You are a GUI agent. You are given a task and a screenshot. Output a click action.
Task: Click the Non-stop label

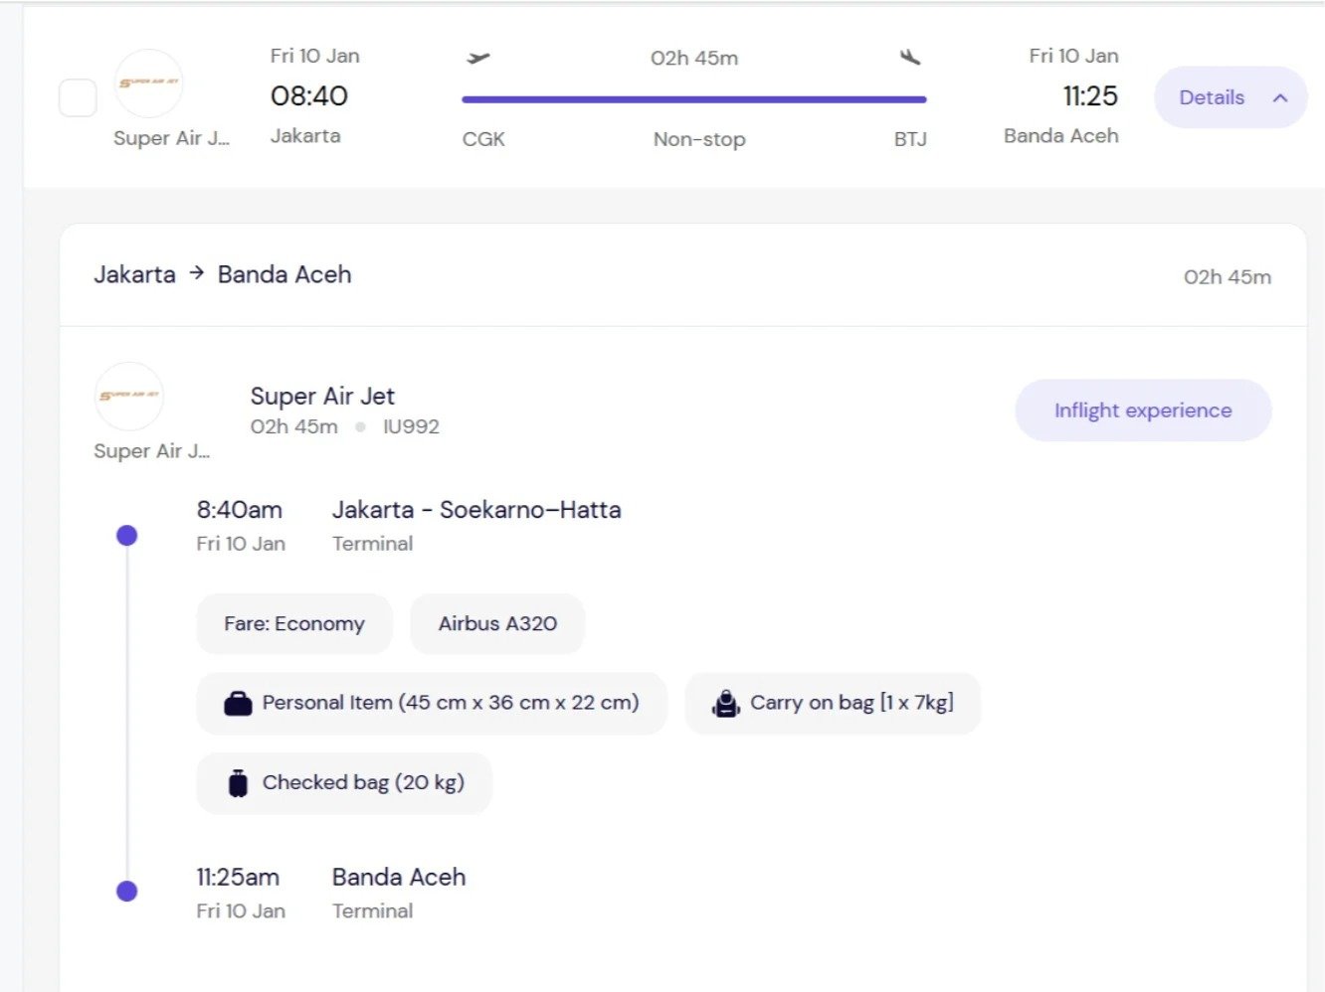pyautogui.click(x=699, y=139)
